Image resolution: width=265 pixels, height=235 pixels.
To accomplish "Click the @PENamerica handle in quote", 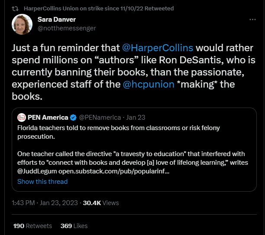I will (x=100, y=117).
